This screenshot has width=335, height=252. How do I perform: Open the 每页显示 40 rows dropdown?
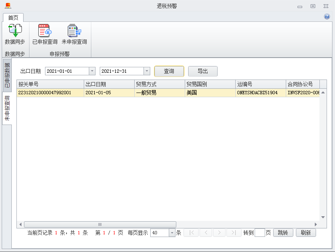click(x=172, y=233)
